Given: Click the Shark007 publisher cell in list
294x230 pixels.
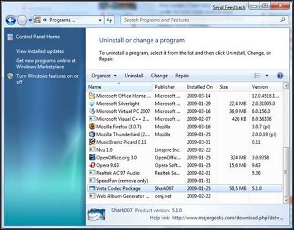Looking at the screenshot, I should (164, 188).
